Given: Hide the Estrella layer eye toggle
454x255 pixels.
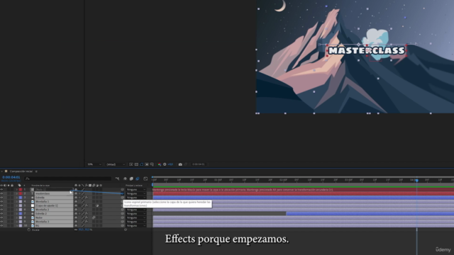Looking at the screenshot, I should (1, 198).
